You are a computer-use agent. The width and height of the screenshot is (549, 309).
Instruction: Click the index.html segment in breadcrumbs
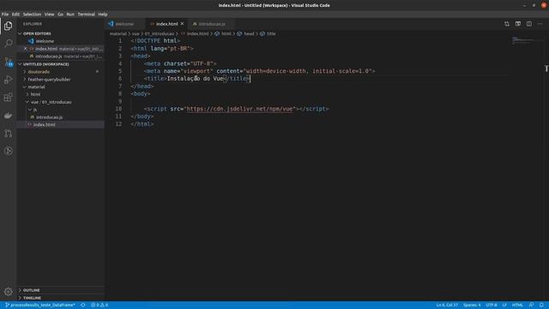pos(197,34)
